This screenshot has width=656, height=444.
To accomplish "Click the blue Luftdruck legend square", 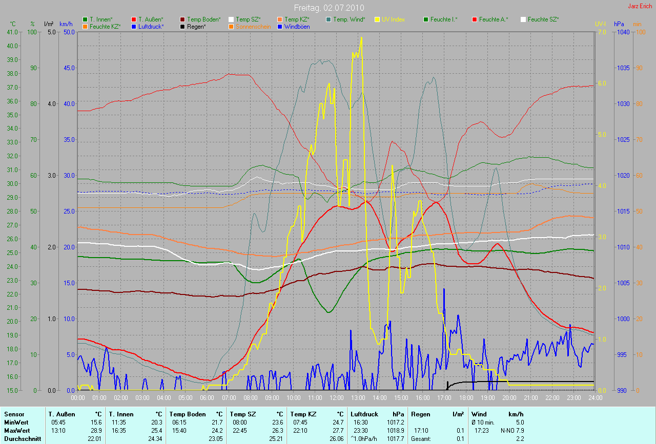I will pos(134,26).
